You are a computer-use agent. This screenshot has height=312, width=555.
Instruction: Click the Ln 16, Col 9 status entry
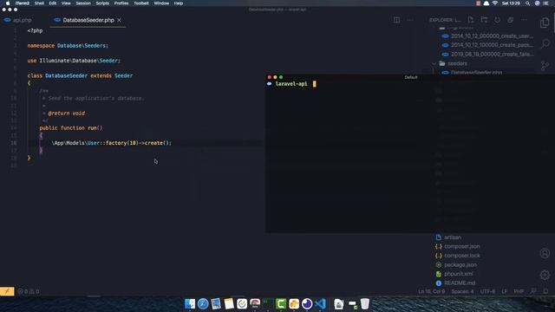click(432, 291)
